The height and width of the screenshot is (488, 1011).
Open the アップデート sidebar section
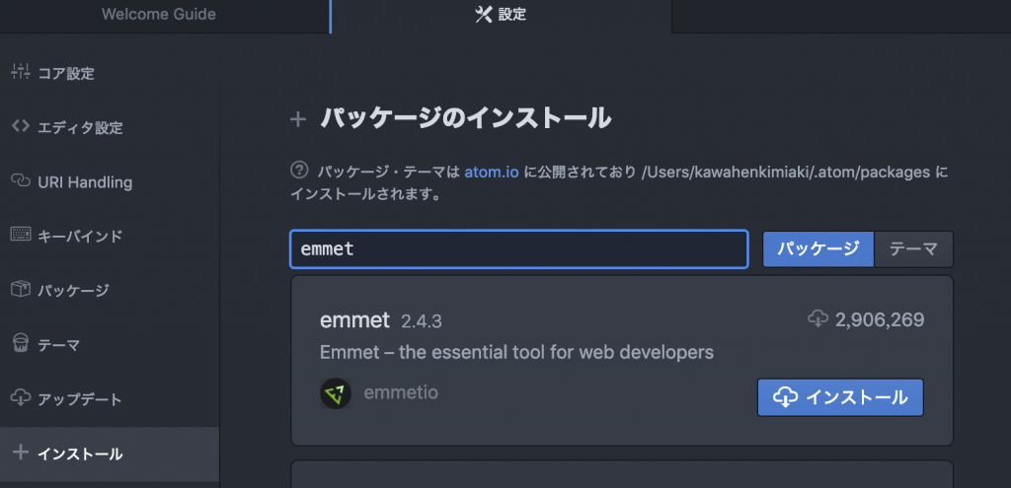coord(110,399)
